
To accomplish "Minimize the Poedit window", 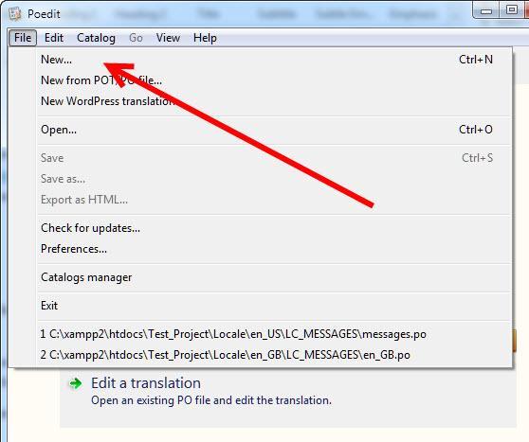I will pyautogui.click(x=486, y=11).
